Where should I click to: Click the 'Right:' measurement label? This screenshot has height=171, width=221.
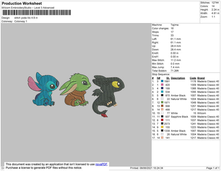(155, 42)
